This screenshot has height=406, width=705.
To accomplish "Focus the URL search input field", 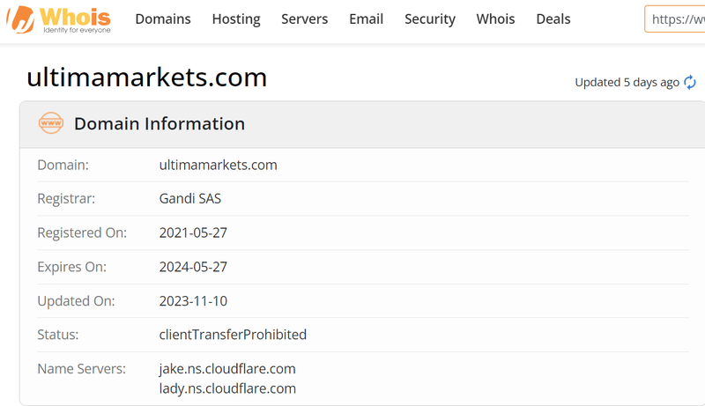I will coord(675,18).
